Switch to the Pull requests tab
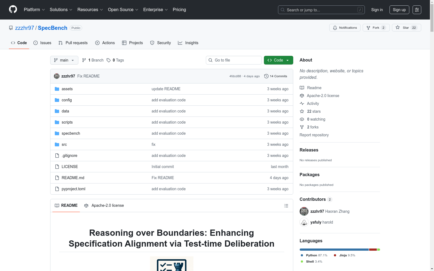The width and height of the screenshot is (434, 271). 73,43
